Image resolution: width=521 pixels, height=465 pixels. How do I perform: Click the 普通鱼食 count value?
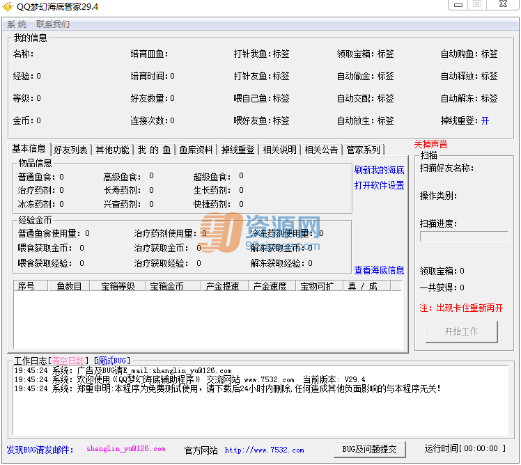(61, 177)
